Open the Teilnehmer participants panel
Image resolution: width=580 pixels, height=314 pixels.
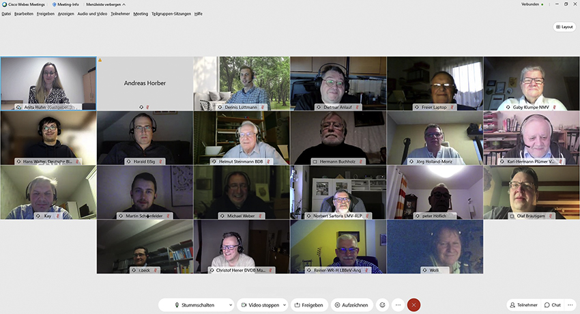(523, 305)
